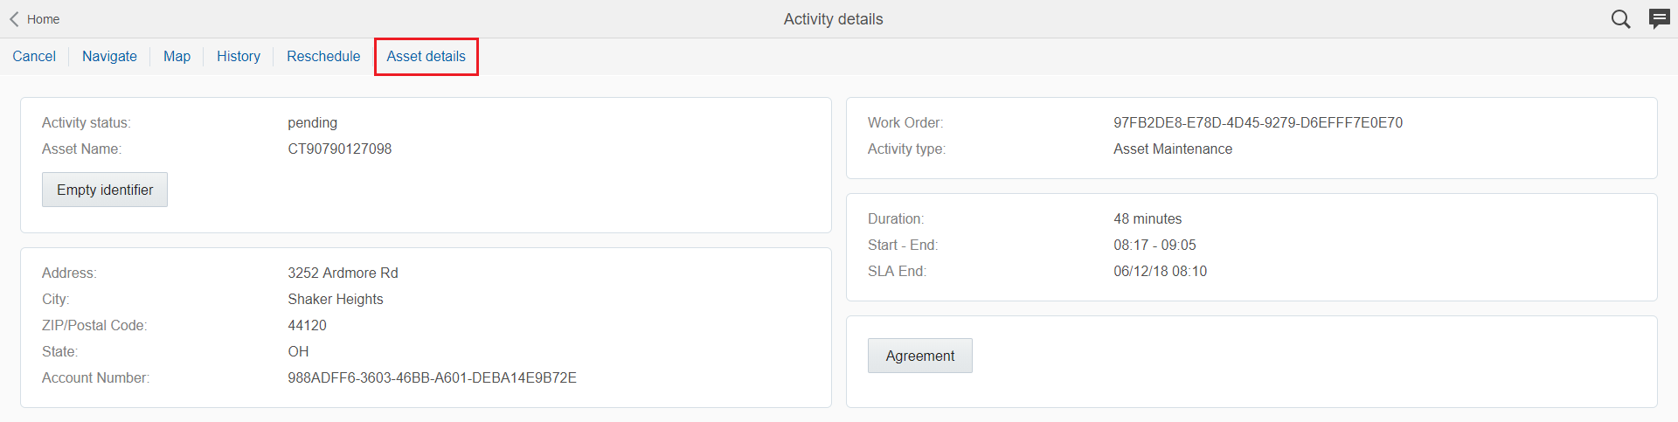
Task: Click the address 3252 Ardmore Rd
Action: pyautogui.click(x=343, y=273)
